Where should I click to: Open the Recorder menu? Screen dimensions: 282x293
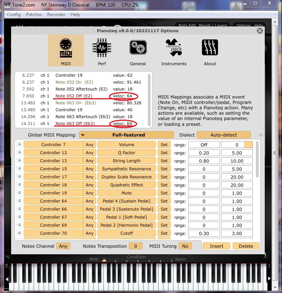[x=56, y=15]
